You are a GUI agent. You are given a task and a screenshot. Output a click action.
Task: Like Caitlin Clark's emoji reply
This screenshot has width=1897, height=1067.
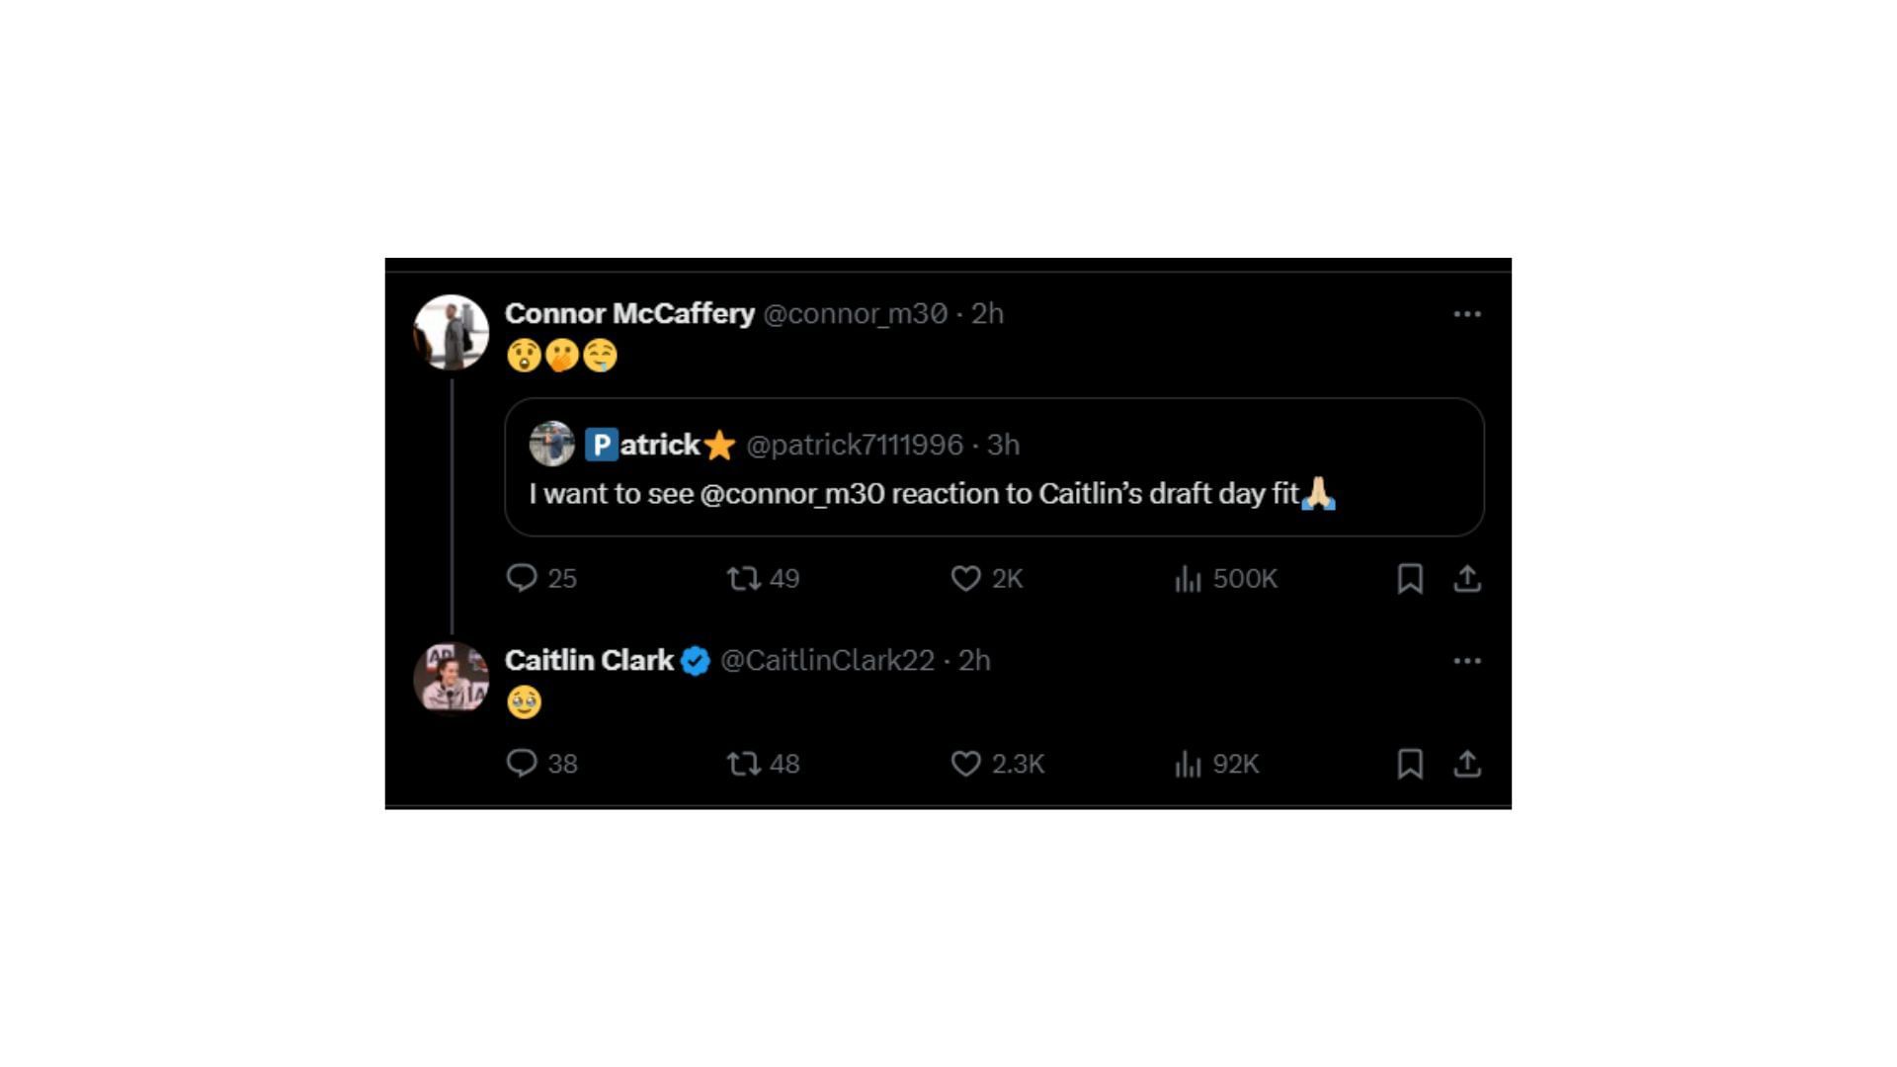(965, 764)
